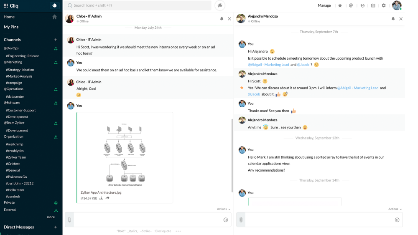Toggle the sidebar notification bell beside Cliq

tap(54, 5)
